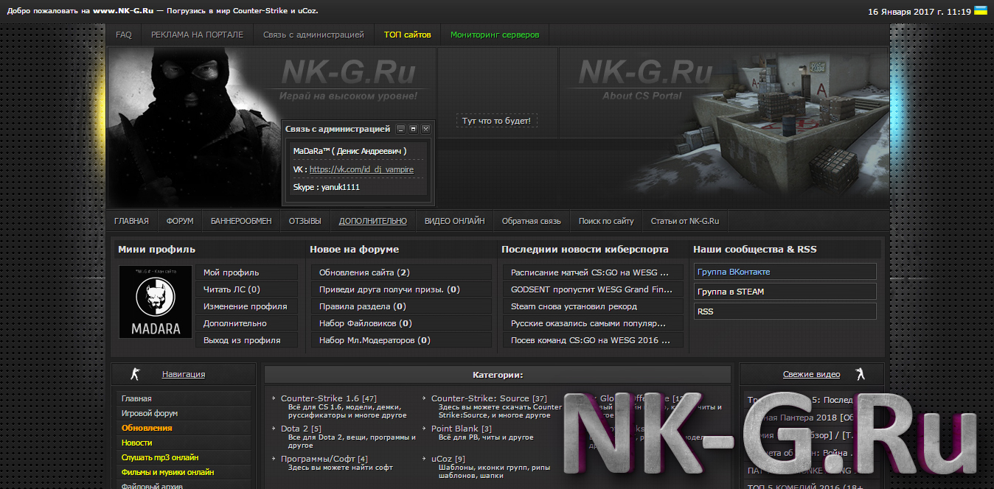The height and width of the screenshot is (489, 994).
Task: Open news GODSENT пропустит WESG Grand Fin
Action: 593,289
